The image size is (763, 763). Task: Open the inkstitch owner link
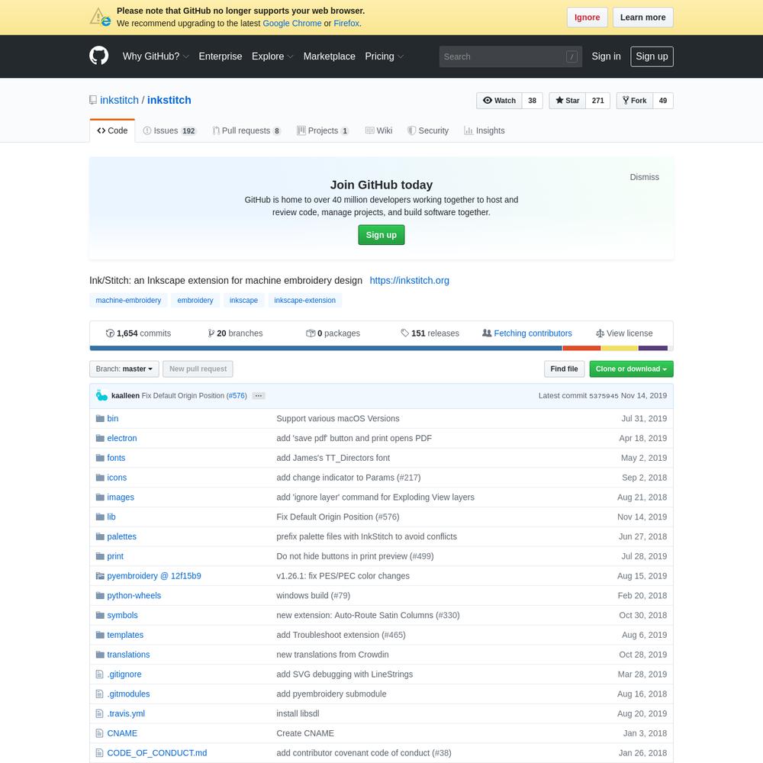(119, 100)
